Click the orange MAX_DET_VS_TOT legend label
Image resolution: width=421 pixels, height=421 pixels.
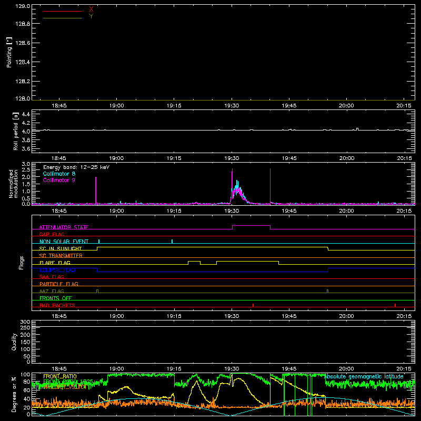pos(65,387)
